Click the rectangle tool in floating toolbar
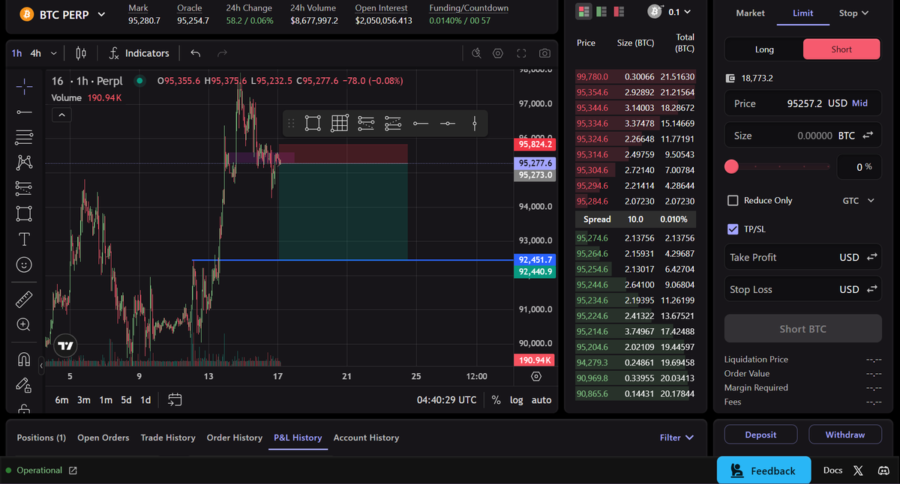900x484 pixels. click(x=313, y=123)
